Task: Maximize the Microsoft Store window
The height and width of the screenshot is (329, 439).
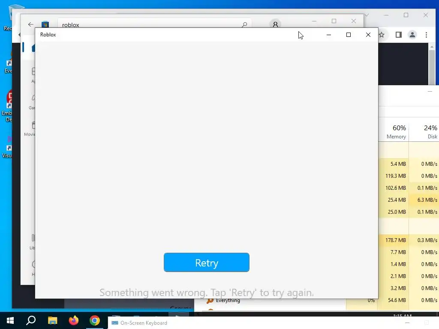Action: click(x=334, y=21)
